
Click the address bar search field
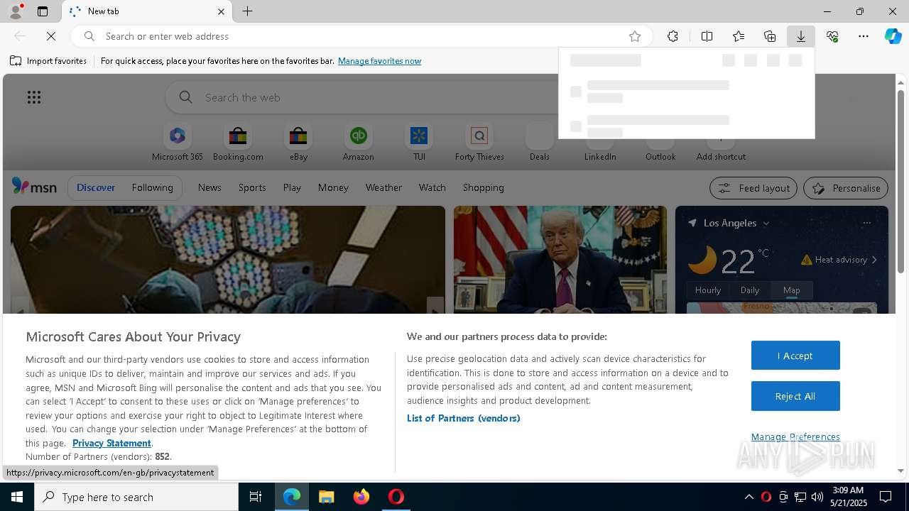[362, 36]
